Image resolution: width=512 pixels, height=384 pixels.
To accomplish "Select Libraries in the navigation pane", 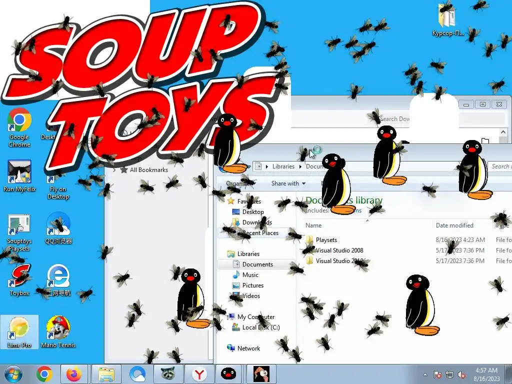I will [x=248, y=253].
